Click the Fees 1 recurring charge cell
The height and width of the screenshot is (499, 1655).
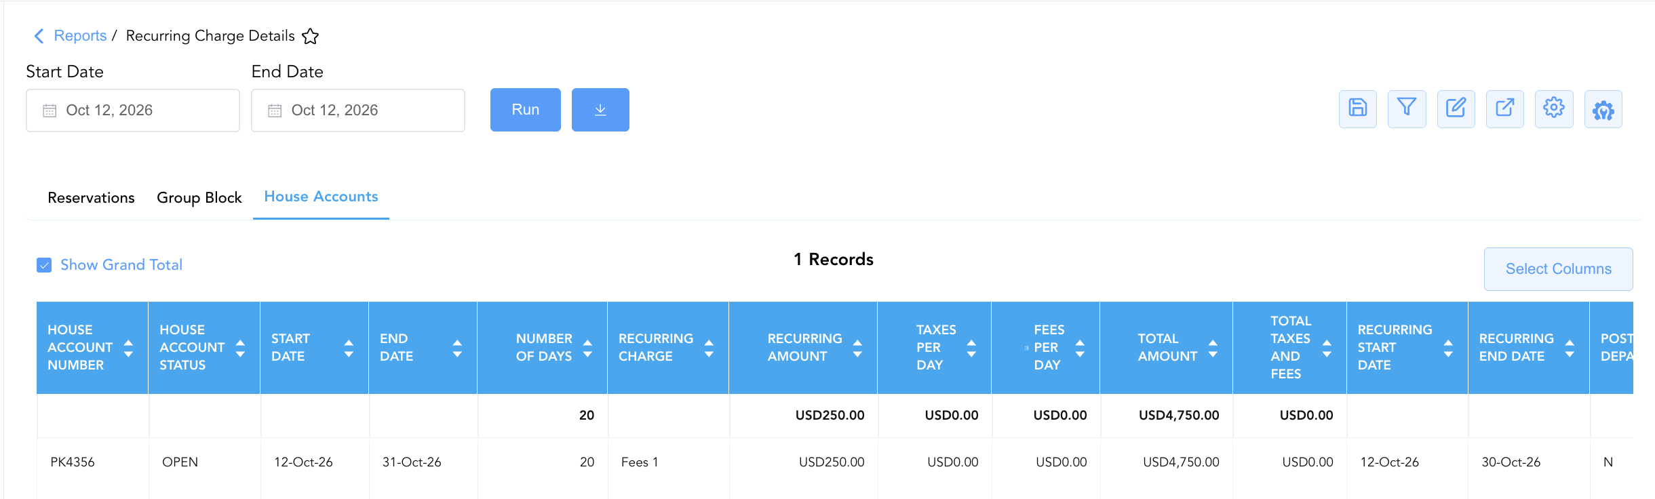coord(640,462)
